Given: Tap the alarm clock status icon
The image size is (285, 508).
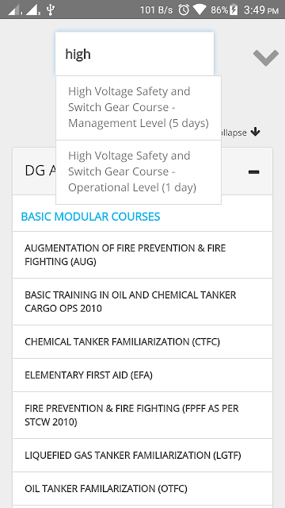Looking at the screenshot, I should click(184, 10).
